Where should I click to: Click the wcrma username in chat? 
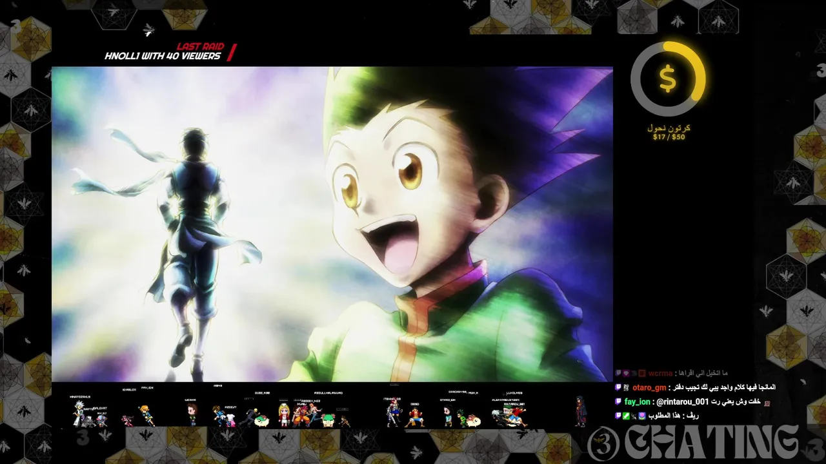coord(661,373)
